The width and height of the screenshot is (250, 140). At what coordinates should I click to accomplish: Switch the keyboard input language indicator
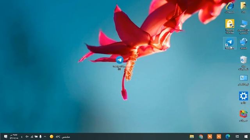[22, 136]
